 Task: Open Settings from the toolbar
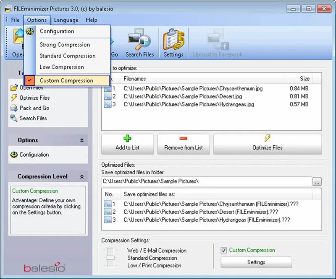click(x=173, y=42)
